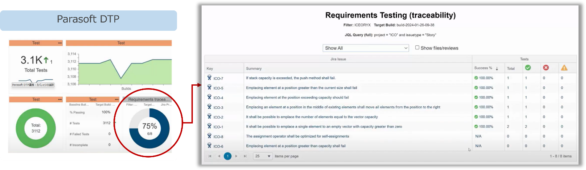Image resolution: width=586 pixels, height=170 pixels.
Task: Click the orange warning triangle column header
Action: pyautogui.click(x=564, y=68)
